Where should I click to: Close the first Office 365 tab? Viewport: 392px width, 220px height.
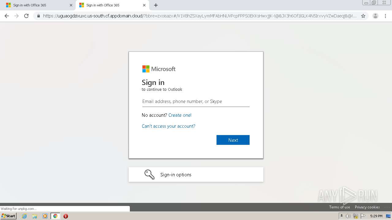(71, 5)
